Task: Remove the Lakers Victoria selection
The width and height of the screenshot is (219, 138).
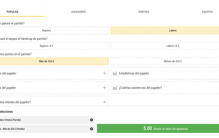Action: 91,120
